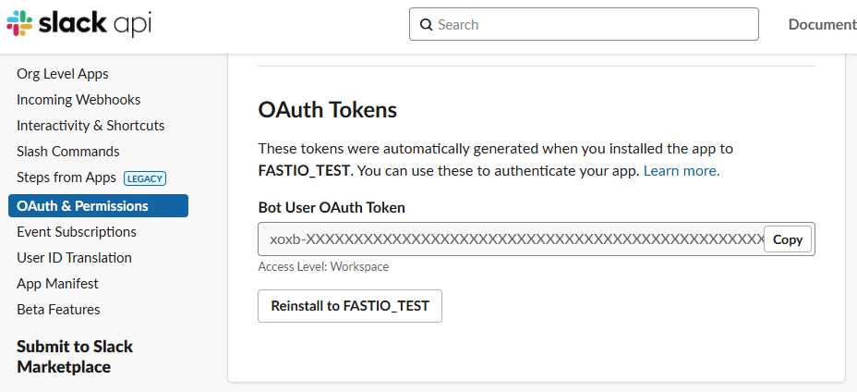Image resolution: width=857 pixels, height=392 pixels.
Task: Click the LEGACY badge
Action: (145, 178)
